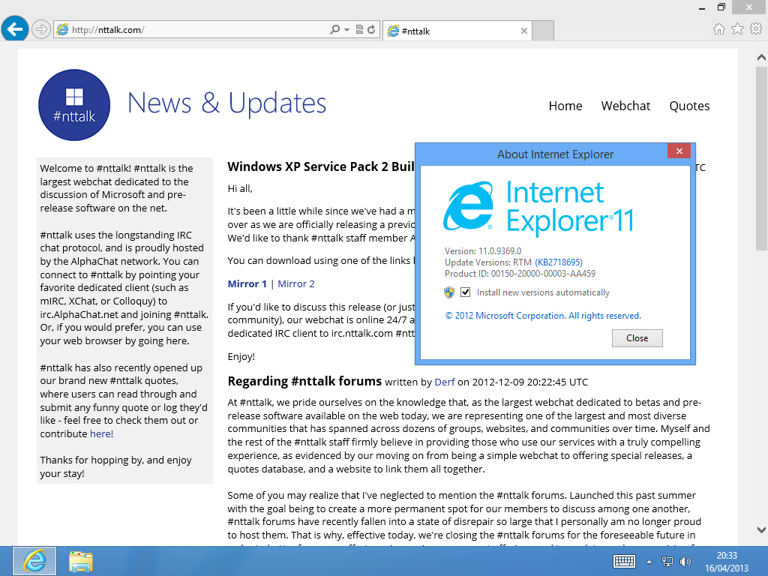Click the 'Regarding #nttalk forums' post title

304,381
